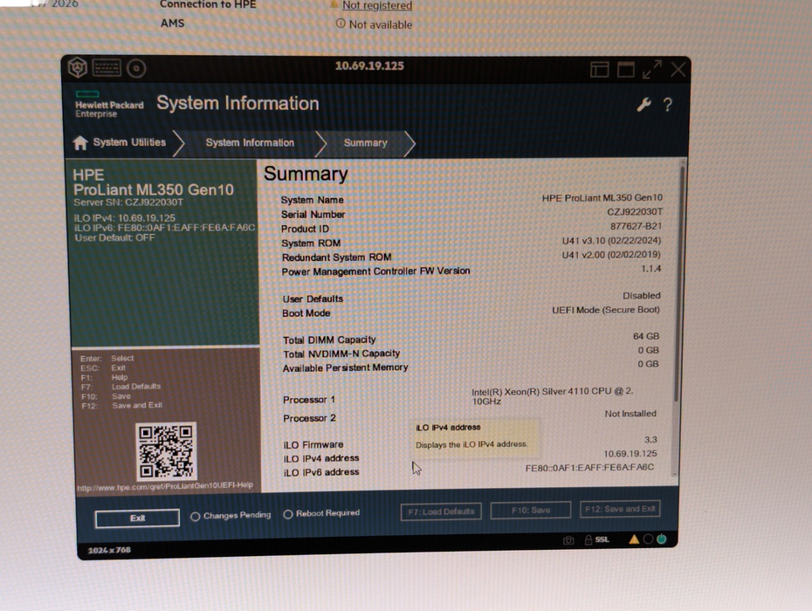Close the remote console window

tap(678, 69)
